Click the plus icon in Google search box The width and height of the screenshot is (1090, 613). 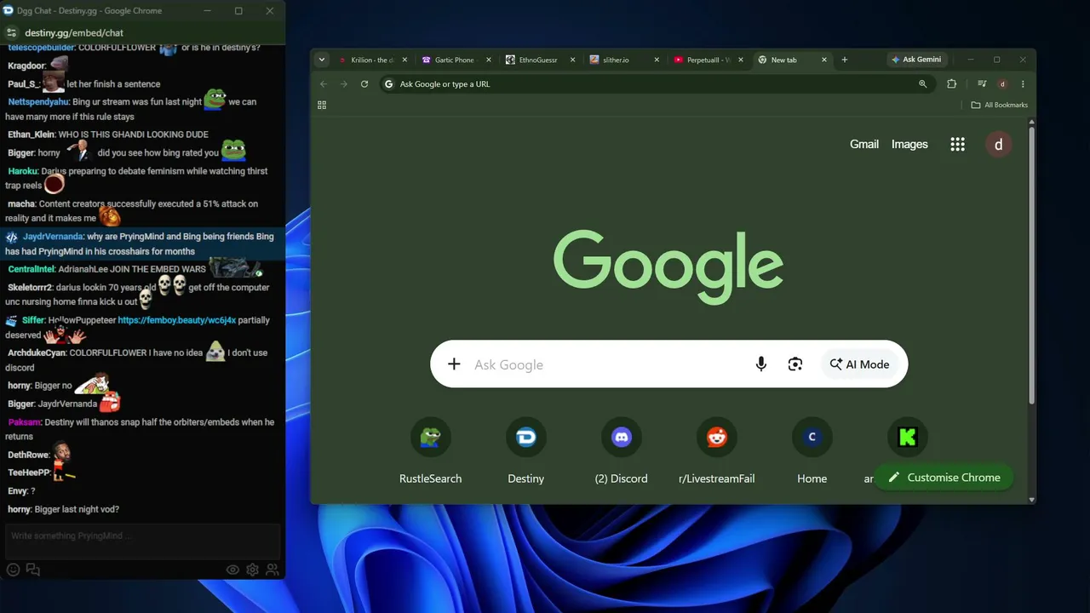[454, 364]
